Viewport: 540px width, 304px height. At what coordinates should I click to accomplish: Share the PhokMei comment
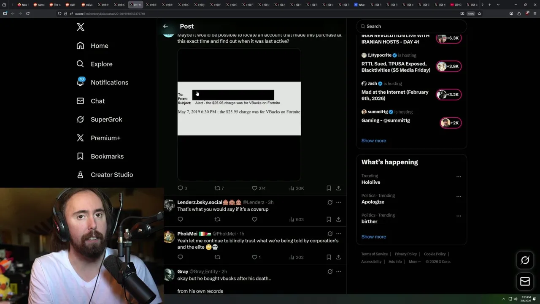click(338, 257)
